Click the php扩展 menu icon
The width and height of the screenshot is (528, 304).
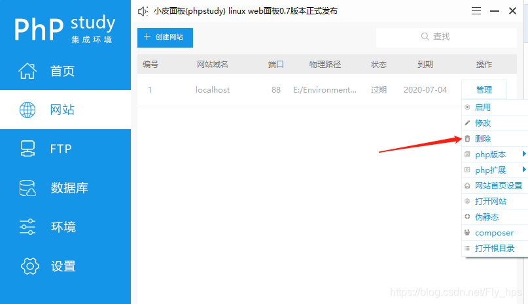click(467, 170)
